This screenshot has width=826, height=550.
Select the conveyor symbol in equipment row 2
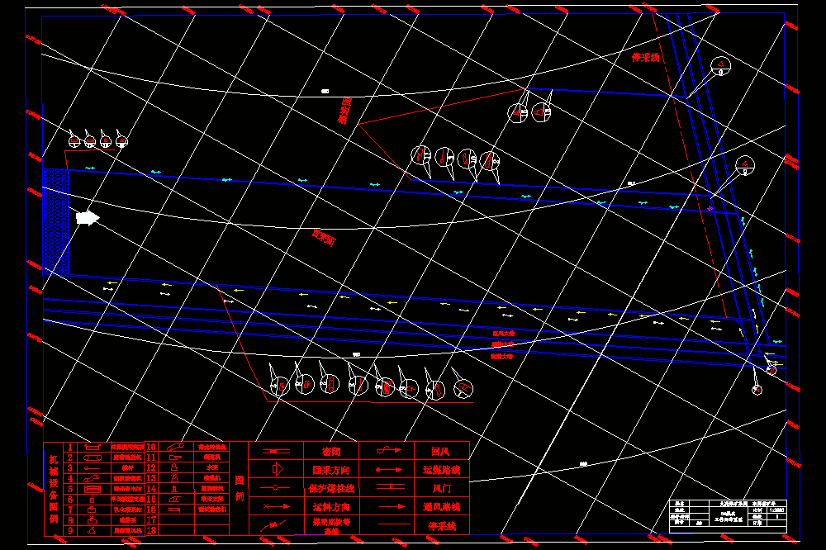pyautogui.click(x=93, y=458)
